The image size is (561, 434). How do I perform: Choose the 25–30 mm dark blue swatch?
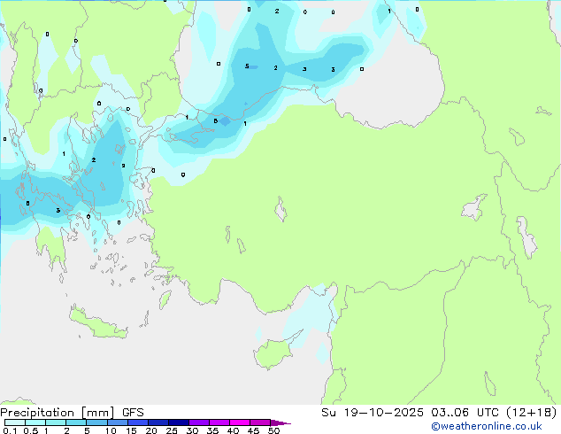coord(179,422)
